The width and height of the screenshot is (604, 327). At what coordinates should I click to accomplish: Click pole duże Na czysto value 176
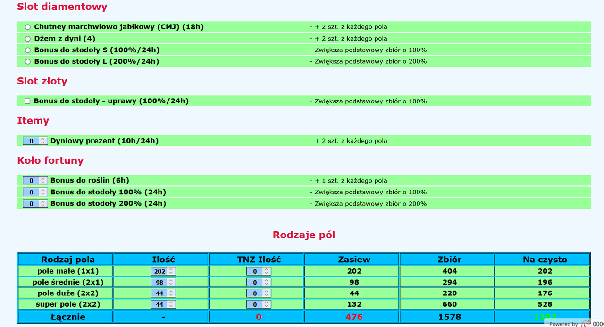tap(545, 293)
